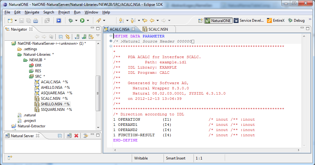Click Collapse All in Navigator toolbar
315x165 pixels.
tap(61, 37)
